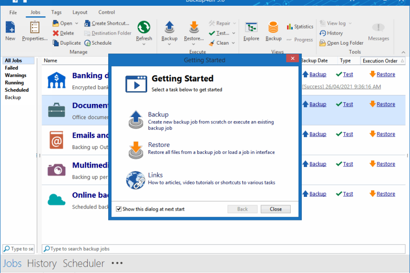This screenshot has width=410, height=273.
Task: Select Warnings filter
Action: click(16, 75)
